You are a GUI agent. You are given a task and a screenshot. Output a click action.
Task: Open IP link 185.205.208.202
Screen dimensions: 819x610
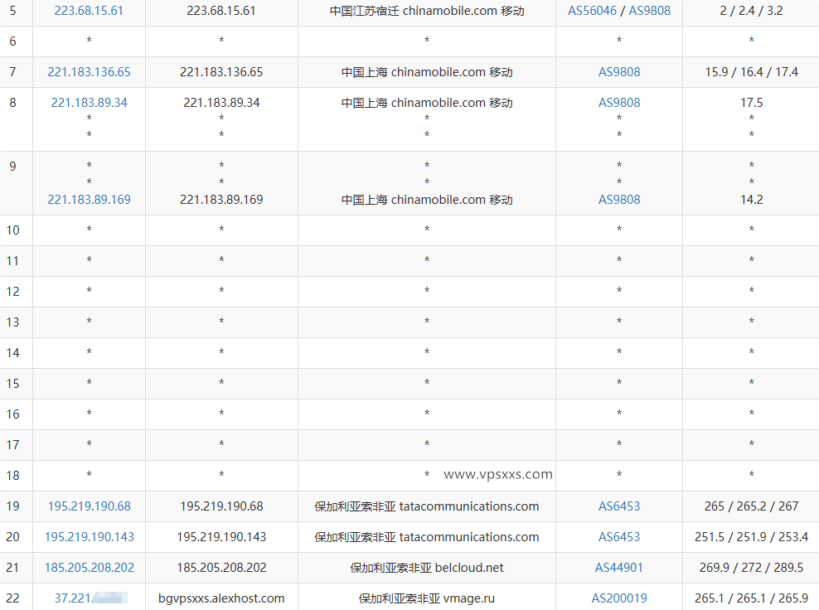click(89, 568)
